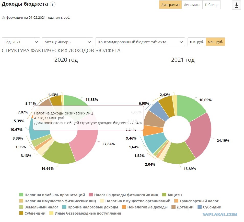244x222 pixels.
Task: Click the 5,74% label on 2020 chart
Action: tap(31, 103)
